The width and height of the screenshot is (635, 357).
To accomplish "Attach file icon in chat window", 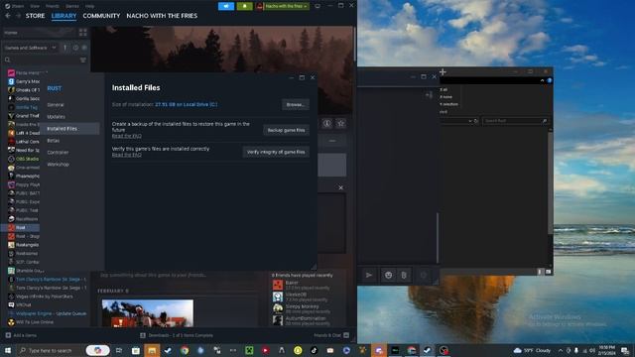I will click(x=404, y=275).
